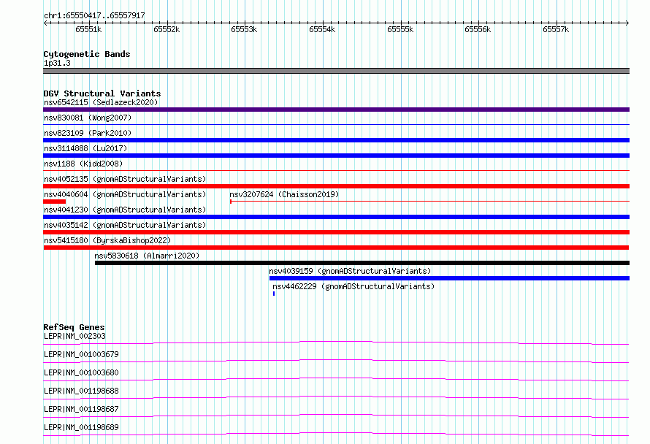Click the Cytogenetic Bands track heading
This screenshot has height=444, width=650.
point(87,54)
